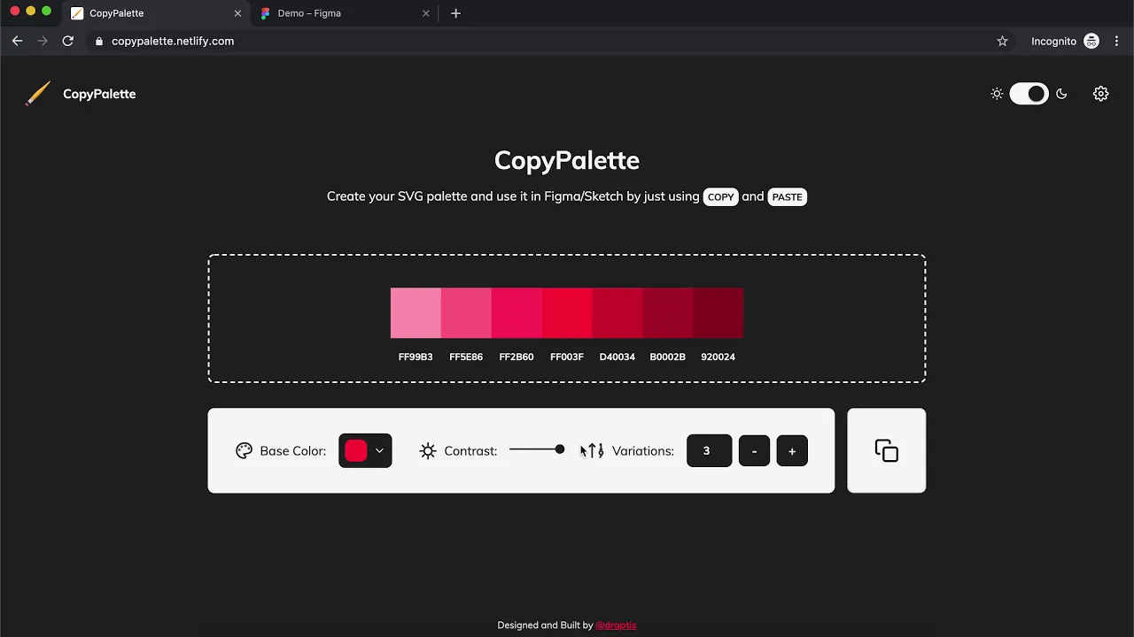This screenshot has width=1134, height=637.
Task: Click the B0002B hex label
Action: [x=668, y=357]
